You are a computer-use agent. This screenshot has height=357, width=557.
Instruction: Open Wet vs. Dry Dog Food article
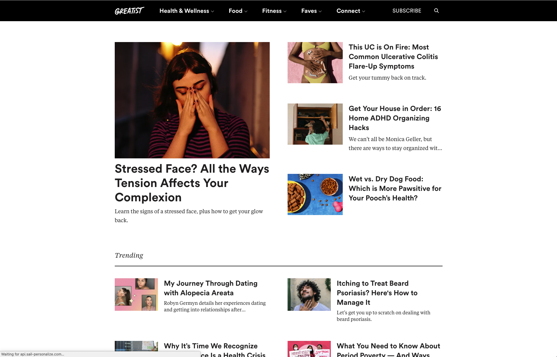pos(395,188)
